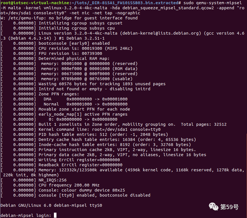Click the 'bootconsole [early0] enabled' line
Viewport: 247px width, 218px height.
click(55, 43)
